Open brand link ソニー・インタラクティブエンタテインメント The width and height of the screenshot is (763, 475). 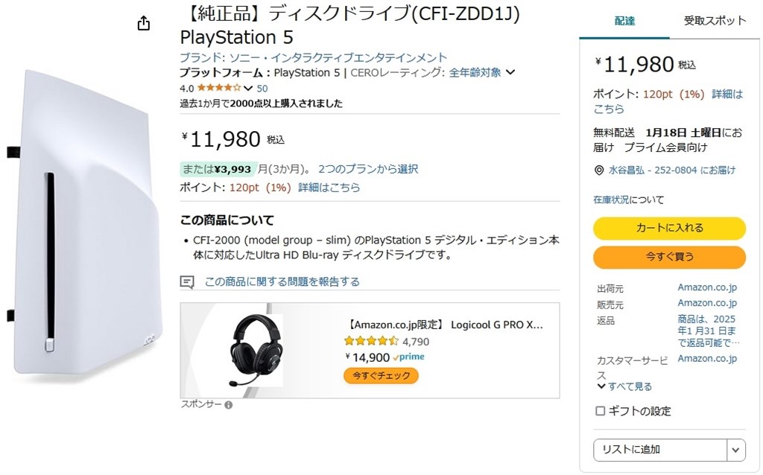[314, 57]
